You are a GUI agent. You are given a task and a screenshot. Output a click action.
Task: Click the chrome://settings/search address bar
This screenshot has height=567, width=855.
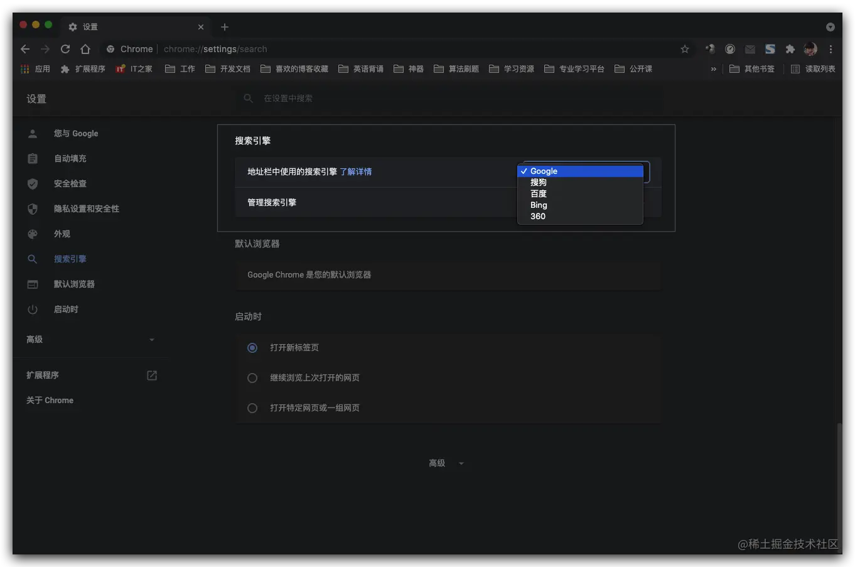point(215,49)
